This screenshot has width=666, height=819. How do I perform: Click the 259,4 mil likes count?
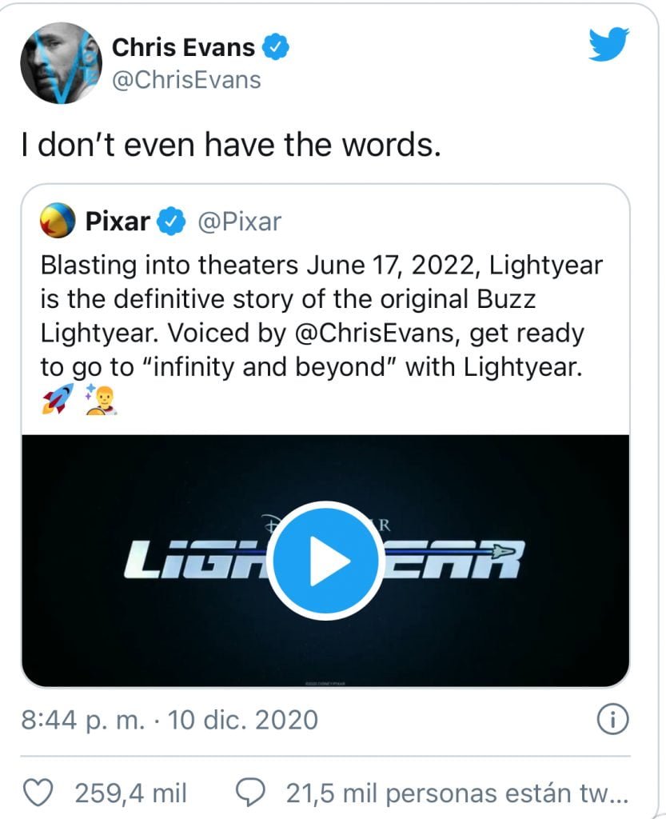click(x=130, y=793)
